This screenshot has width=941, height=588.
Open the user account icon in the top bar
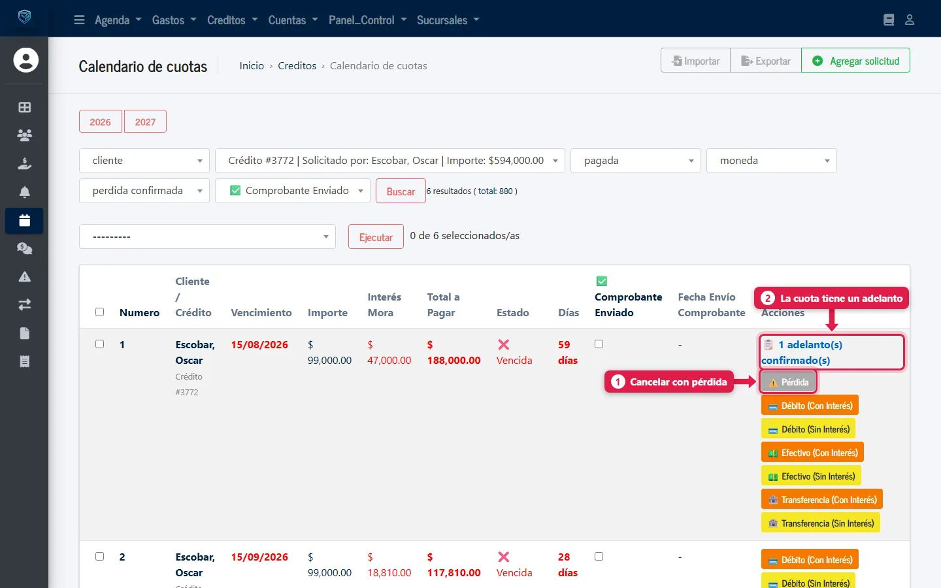[x=909, y=20]
